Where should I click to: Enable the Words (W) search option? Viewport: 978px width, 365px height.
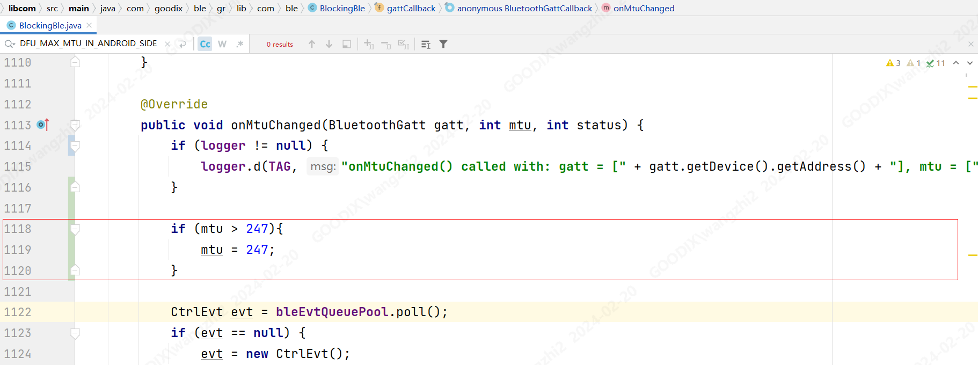pyautogui.click(x=222, y=44)
